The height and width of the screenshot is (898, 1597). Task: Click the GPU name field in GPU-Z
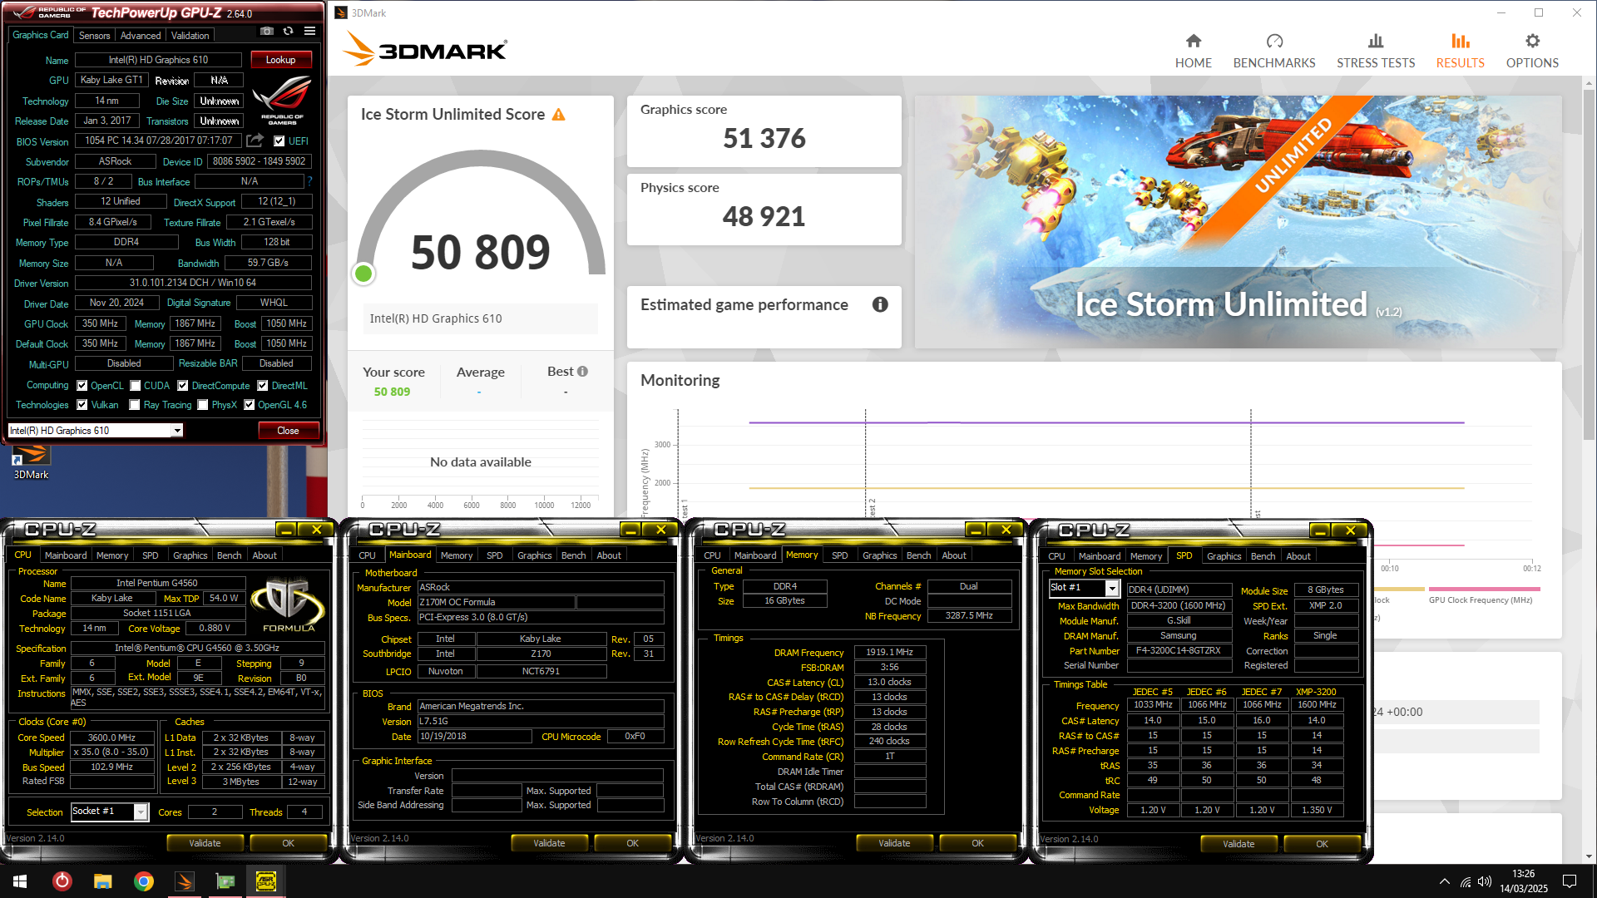click(158, 60)
